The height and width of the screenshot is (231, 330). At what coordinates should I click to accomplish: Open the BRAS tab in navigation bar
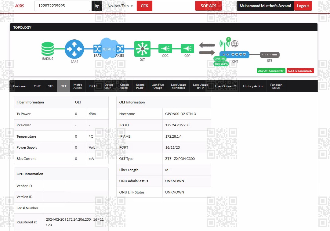[93, 86]
